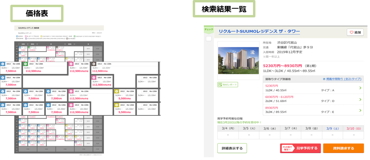Expand the 3LDK / 89.55㎡ Type E row arrow
The image size is (370, 160).
coord(360,110)
